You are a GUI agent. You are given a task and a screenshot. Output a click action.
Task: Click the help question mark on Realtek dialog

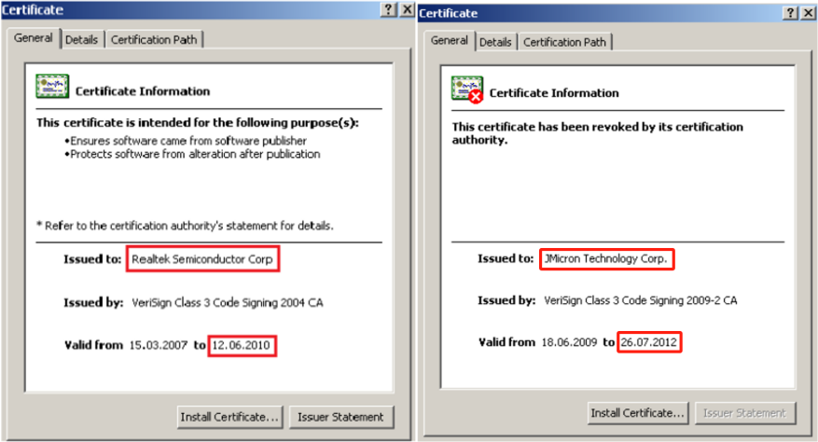click(x=389, y=8)
